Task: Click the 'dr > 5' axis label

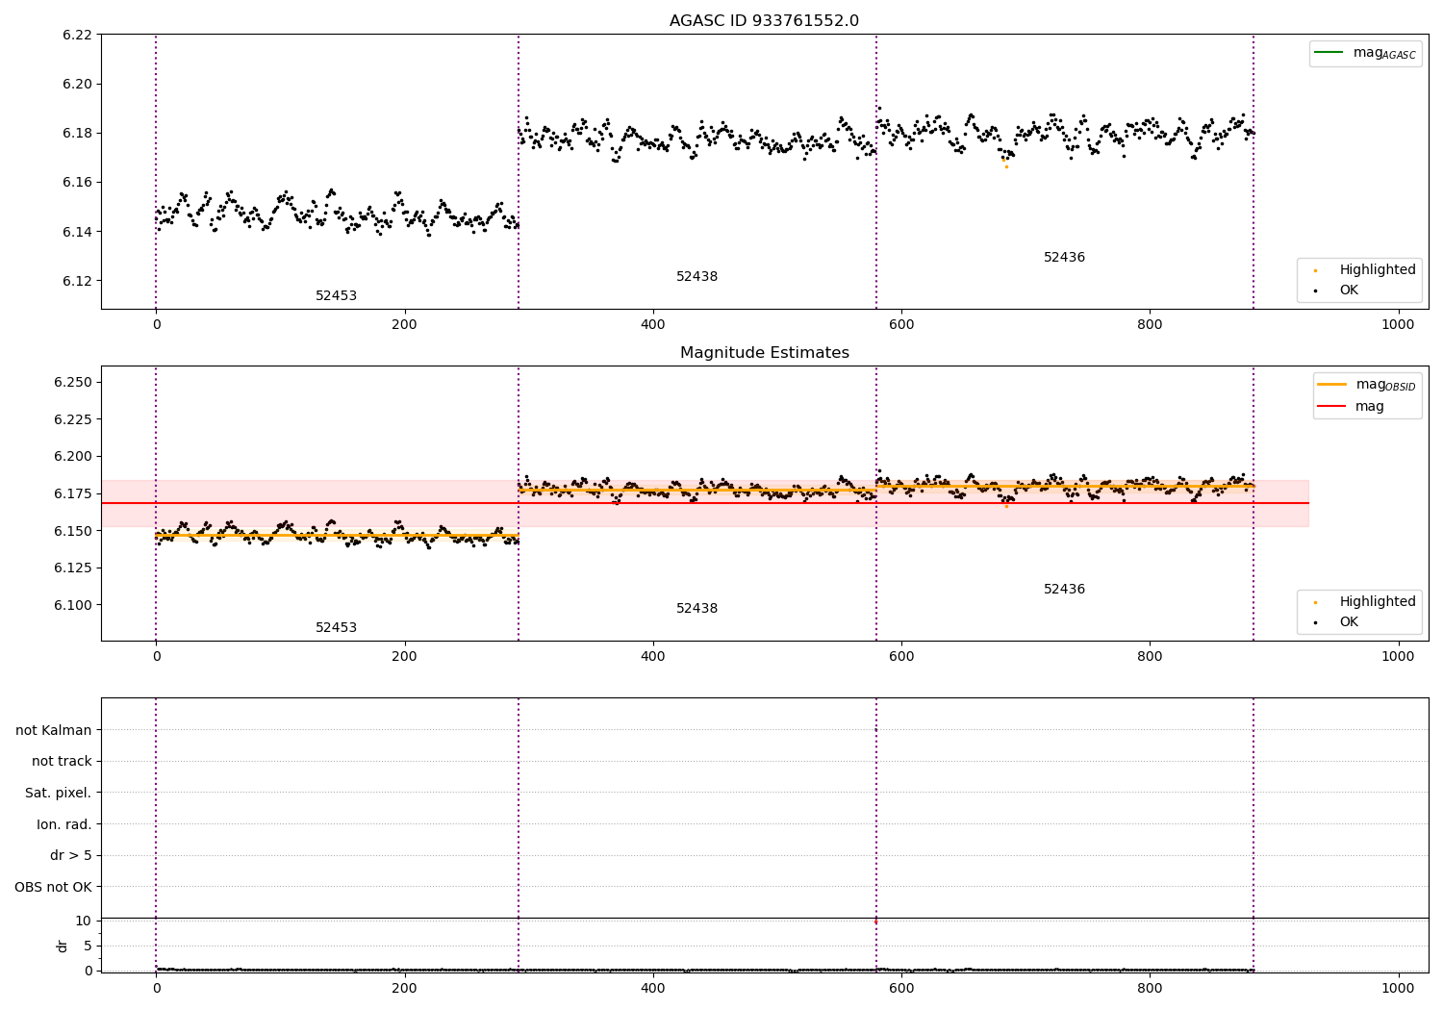Action: tap(71, 856)
